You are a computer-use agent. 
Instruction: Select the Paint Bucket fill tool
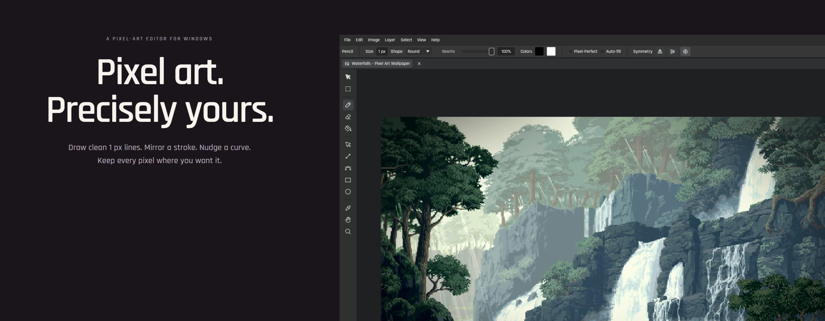348,129
